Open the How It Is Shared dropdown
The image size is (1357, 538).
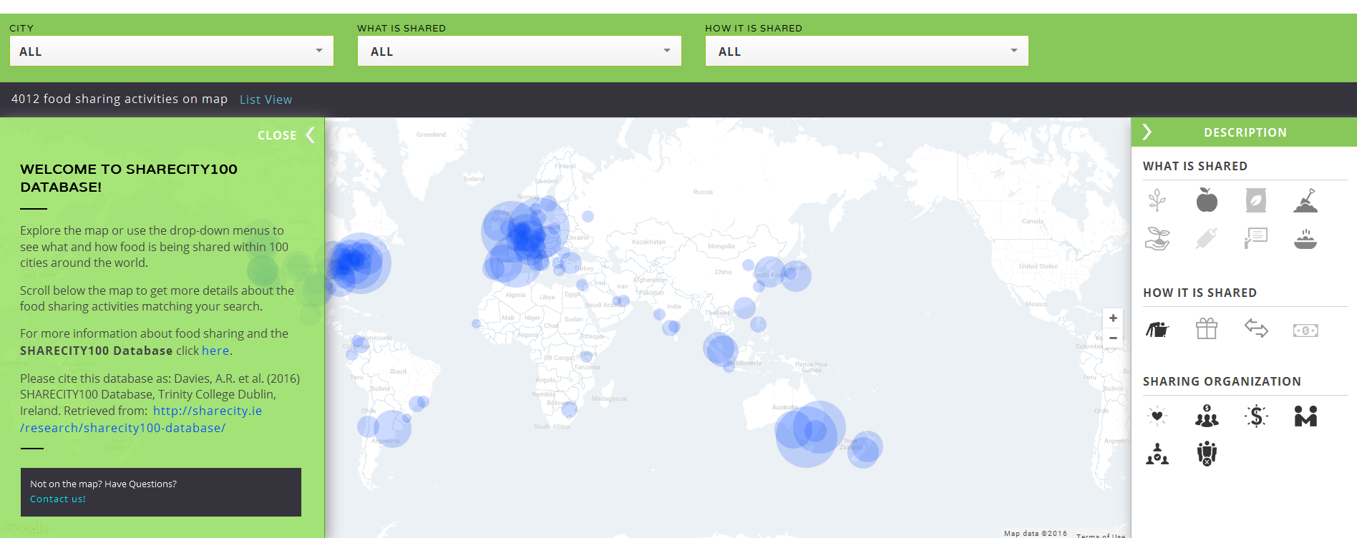[867, 52]
